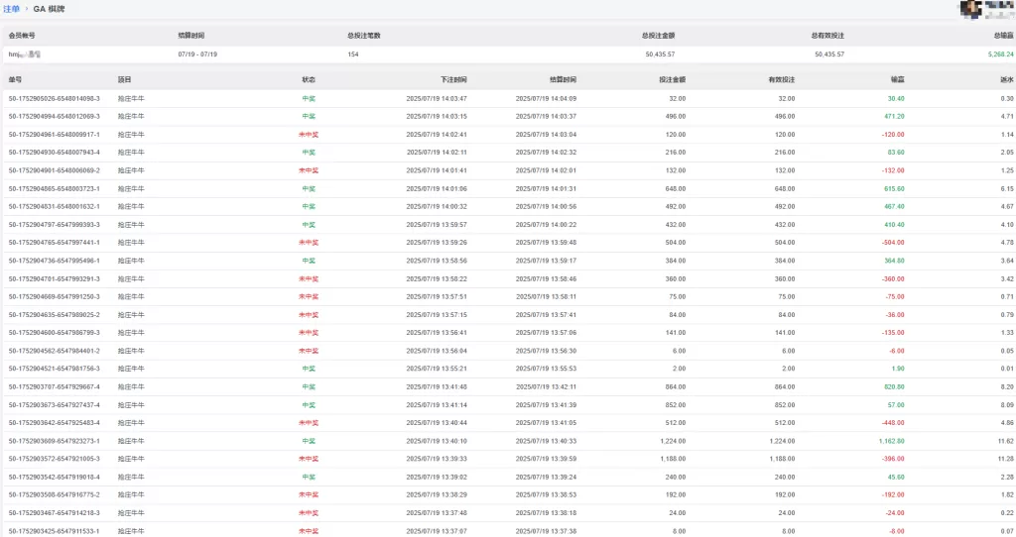Click the 项目 column header
1016x537 pixels.
124,79
